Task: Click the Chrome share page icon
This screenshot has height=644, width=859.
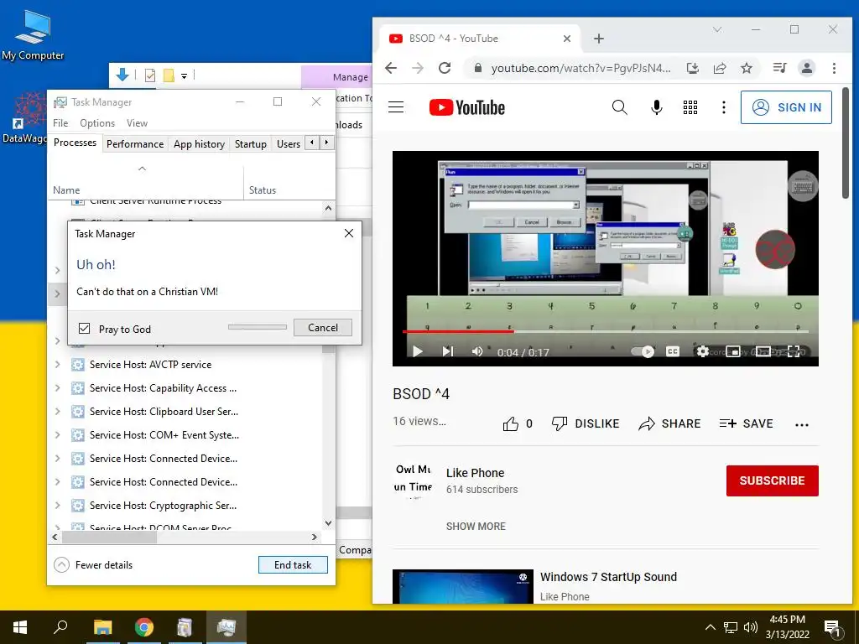Action: click(x=719, y=68)
